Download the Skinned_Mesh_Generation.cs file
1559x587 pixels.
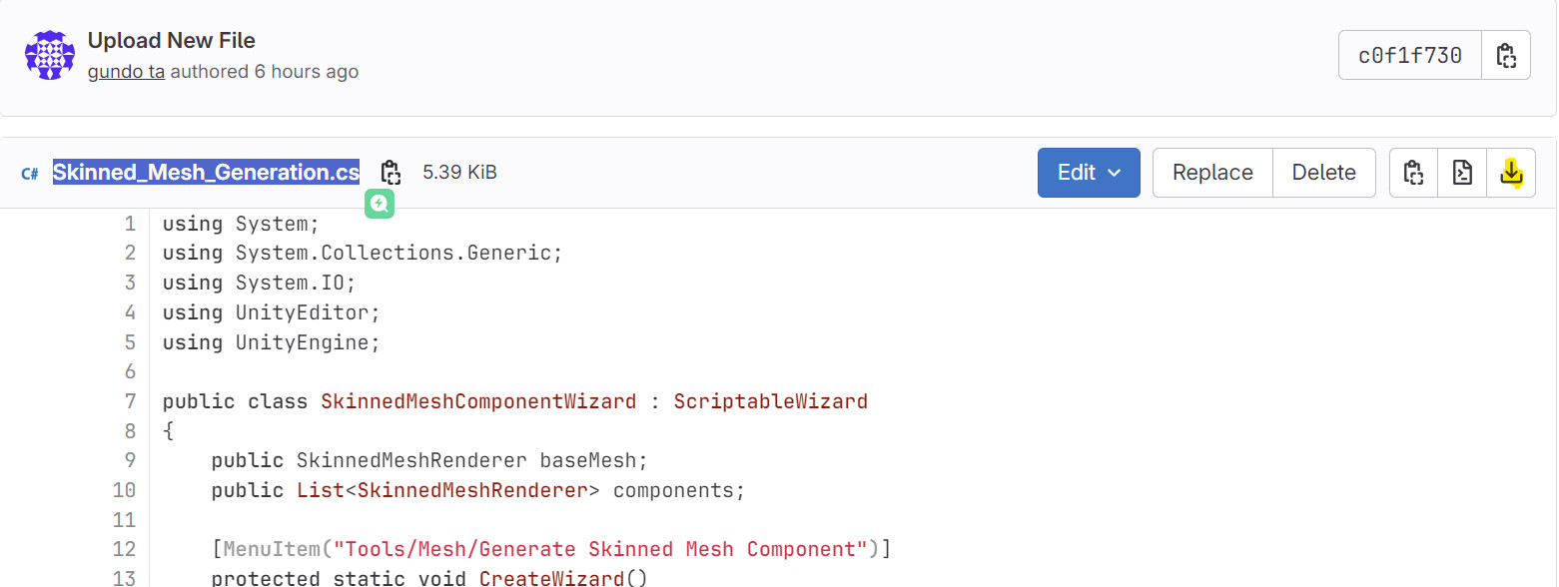click(1511, 173)
